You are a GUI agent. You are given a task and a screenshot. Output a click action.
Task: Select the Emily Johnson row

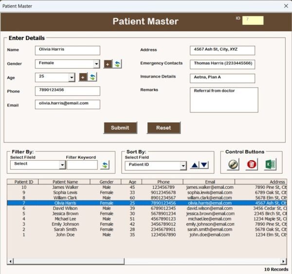click(x=147, y=224)
